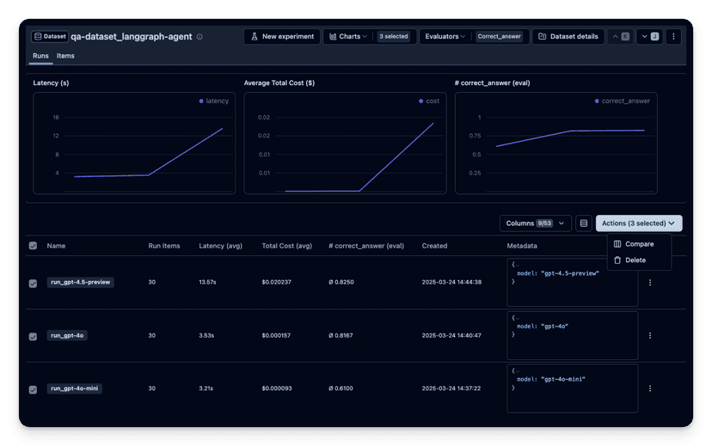Viewport: 712px width, 446px height.
Task: Expand the Columns 9/53 dropdown
Action: click(535, 223)
